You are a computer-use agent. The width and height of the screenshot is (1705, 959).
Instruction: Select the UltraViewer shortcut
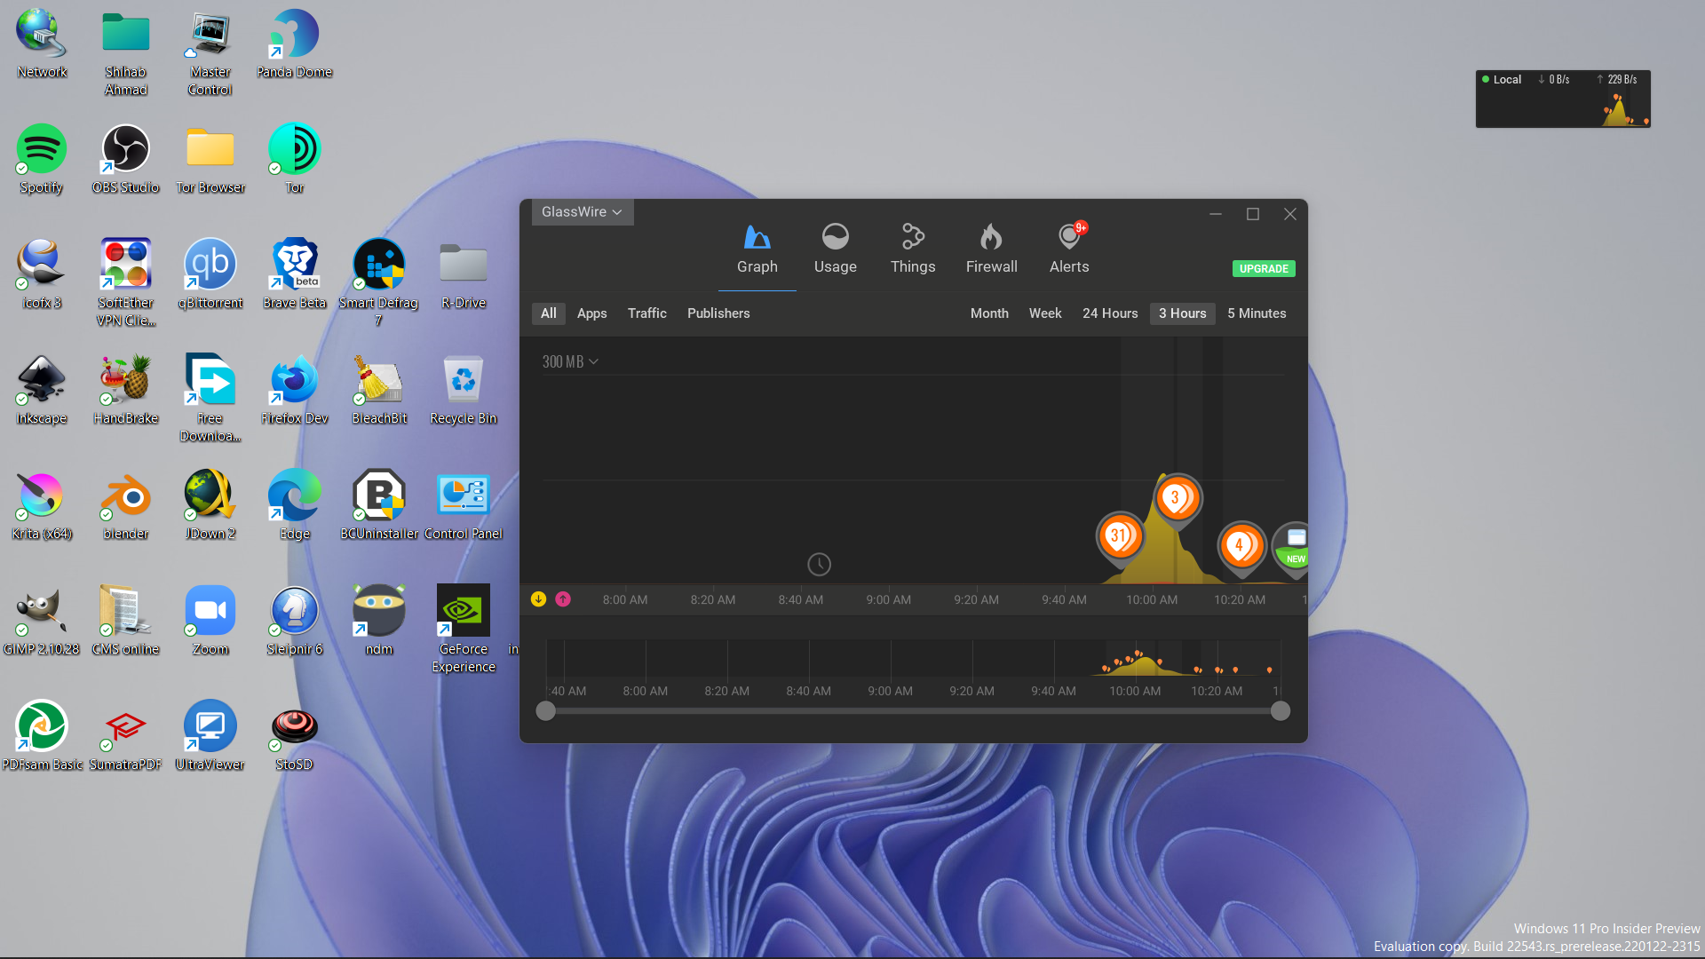click(210, 735)
